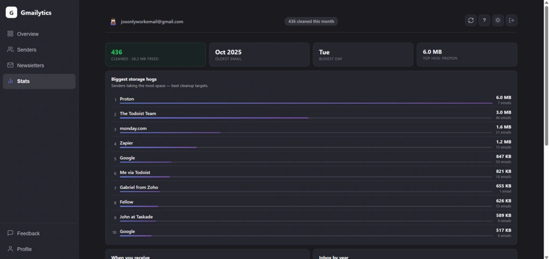The image size is (549, 259).
Task: Click the Proton storage usage bar
Action: (x=306, y=103)
